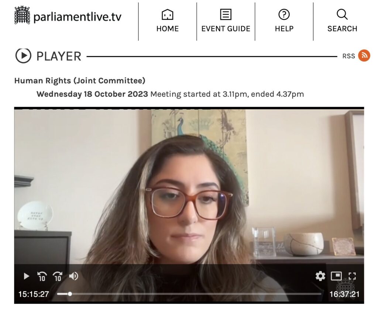Click the Search magnifier icon
The image size is (378, 311).
pyautogui.click(x=342, y=14)
